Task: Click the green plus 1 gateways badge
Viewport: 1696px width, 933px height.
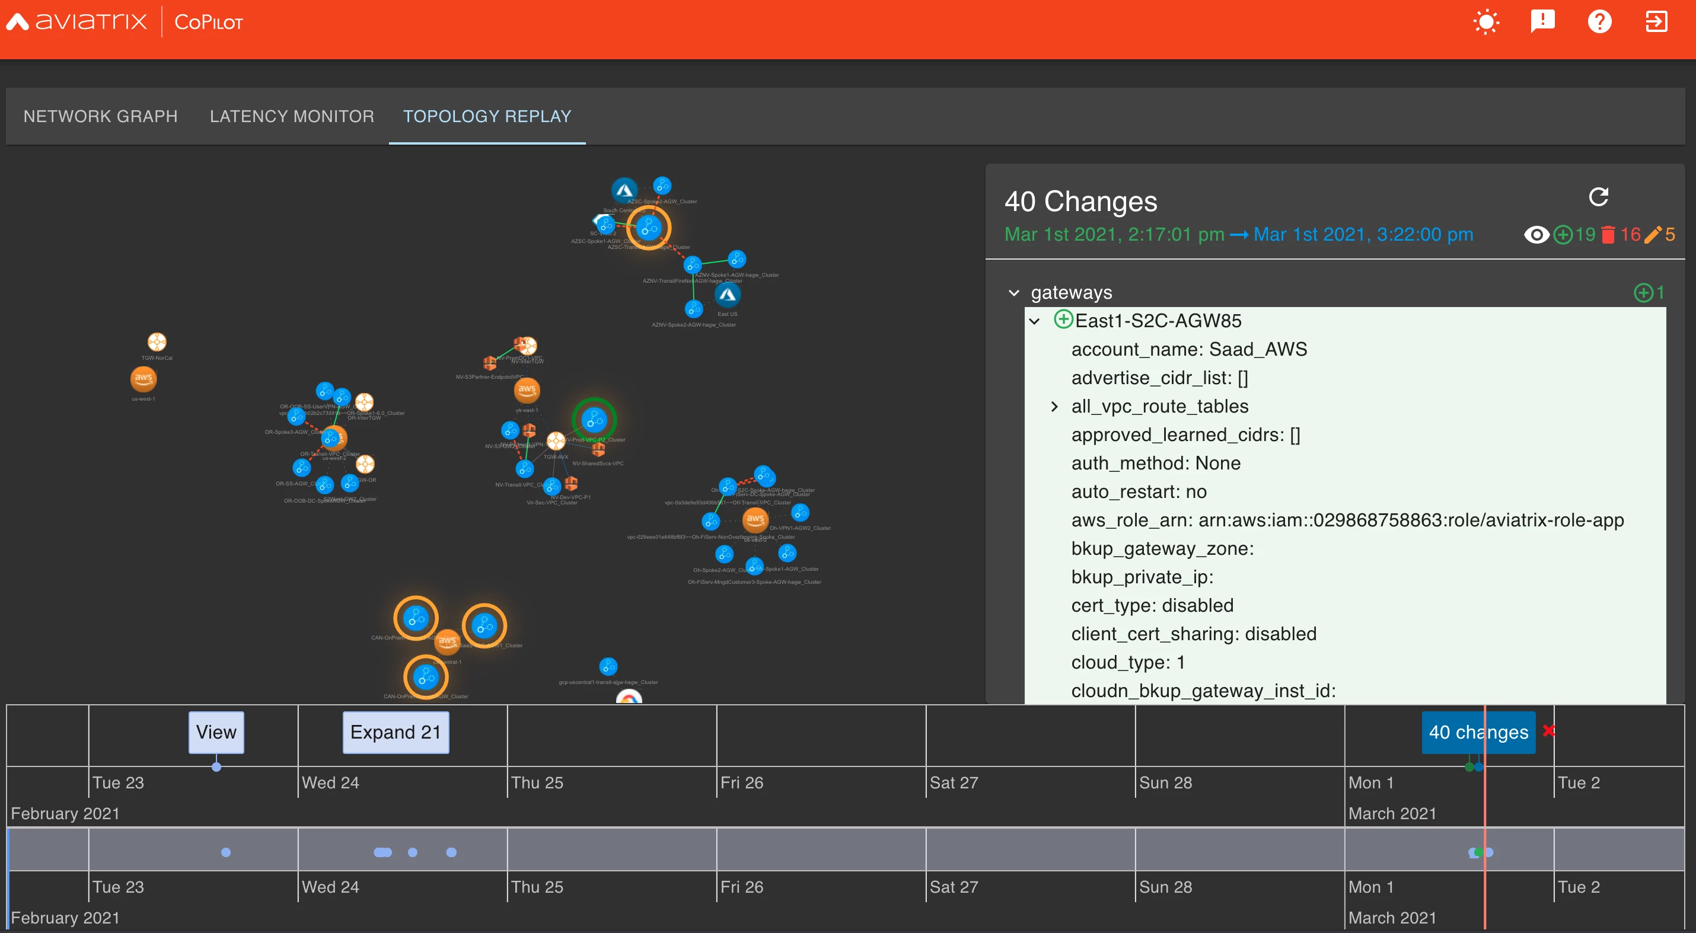Action: pyautogui.click(x=1649, y=293)
